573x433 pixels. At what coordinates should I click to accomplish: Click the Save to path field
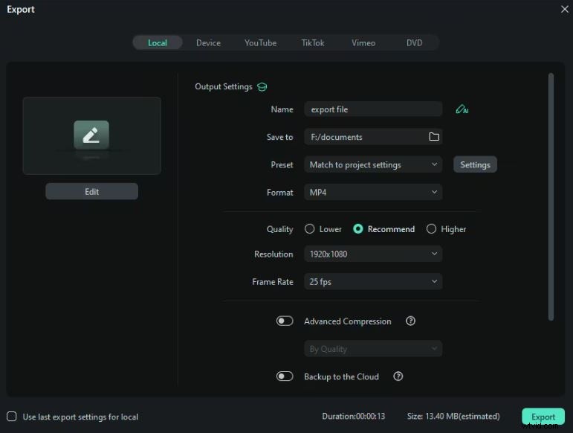[x=373, y=137]
